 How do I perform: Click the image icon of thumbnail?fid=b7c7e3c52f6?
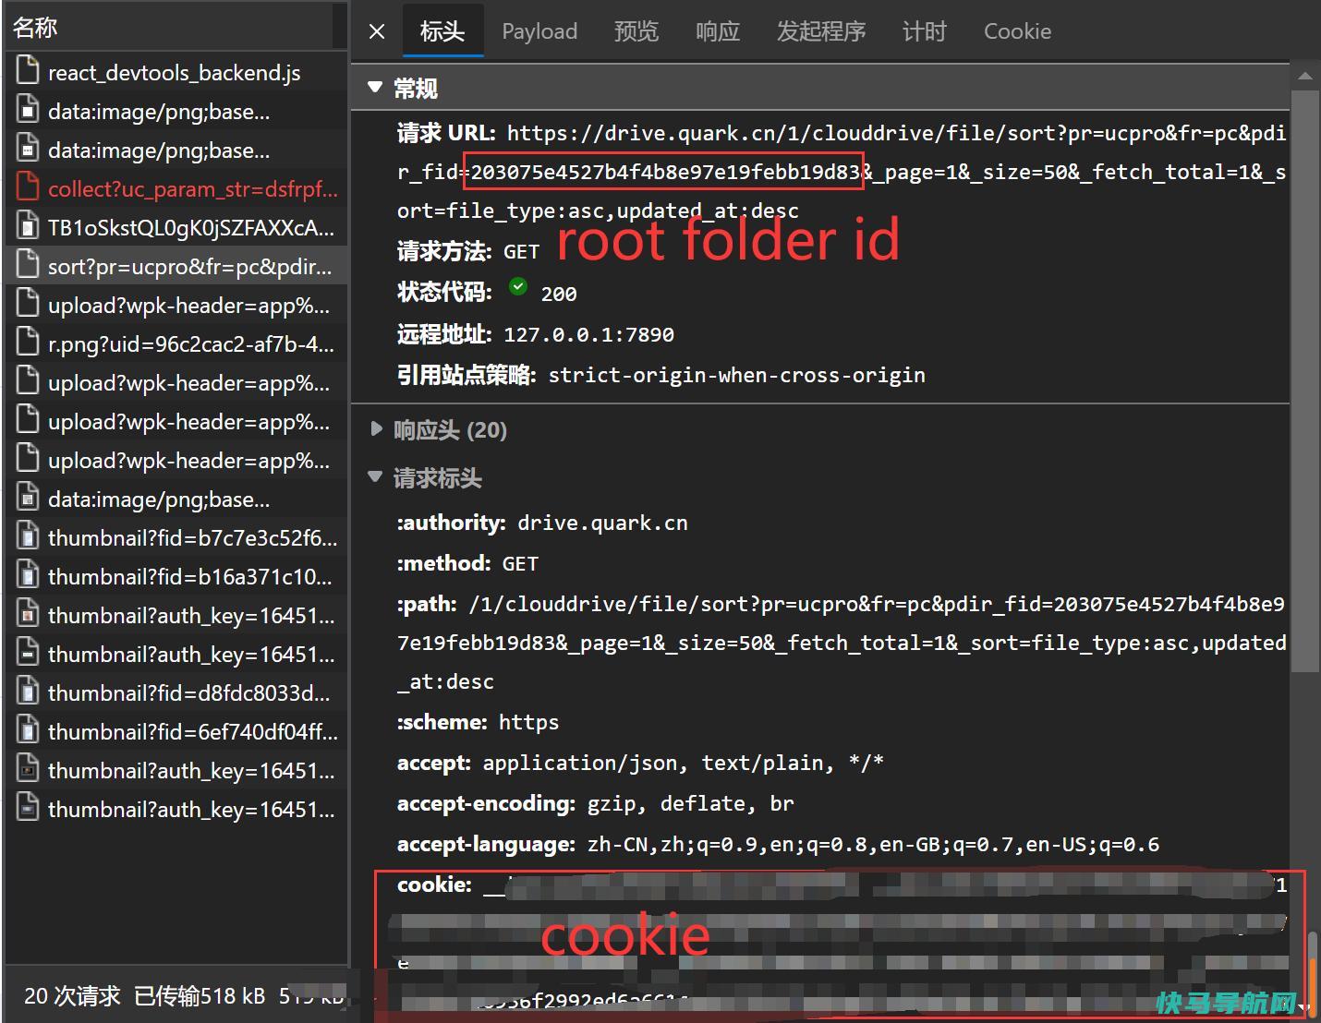pos(28,537)
